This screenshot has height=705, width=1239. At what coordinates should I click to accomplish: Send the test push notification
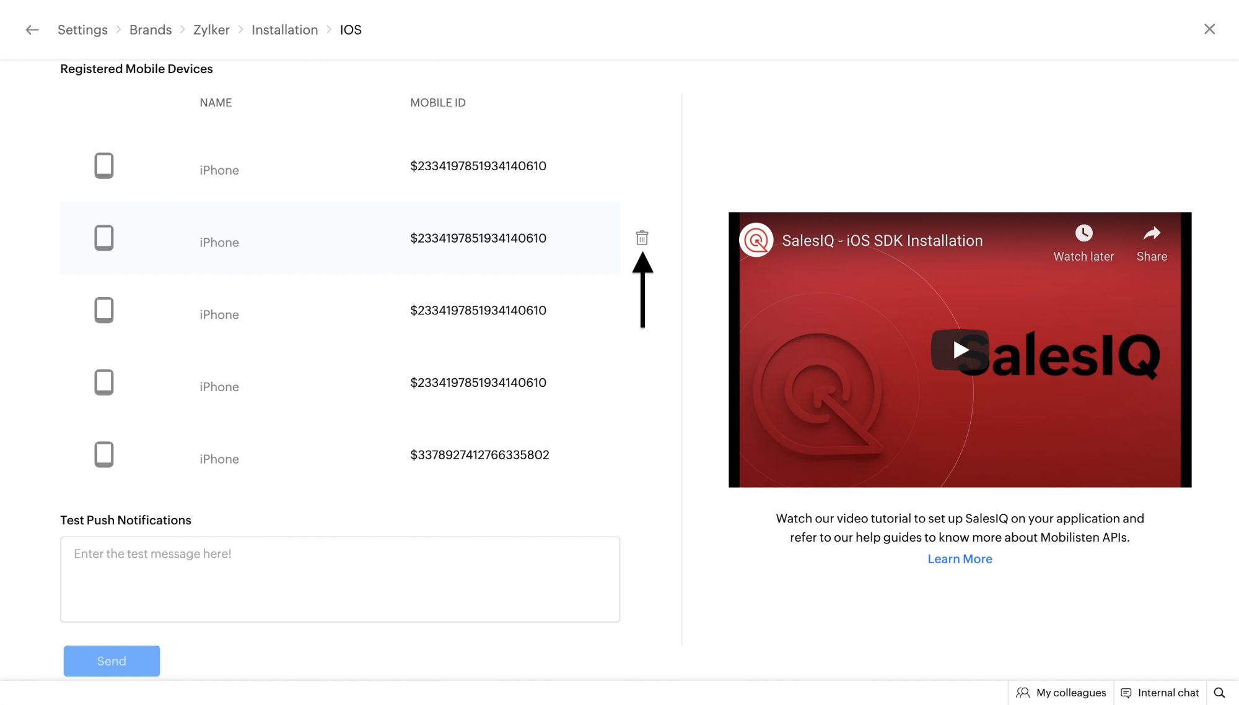pos(112,660)
